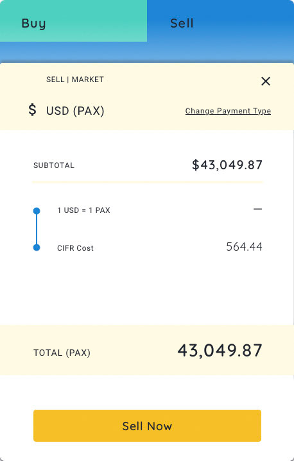The height and width of the screenshot is (461, 294).
Task: Open Change Payment Type link
Action: coord(228,111)
